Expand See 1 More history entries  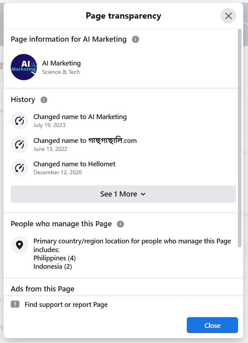(118, 194)
